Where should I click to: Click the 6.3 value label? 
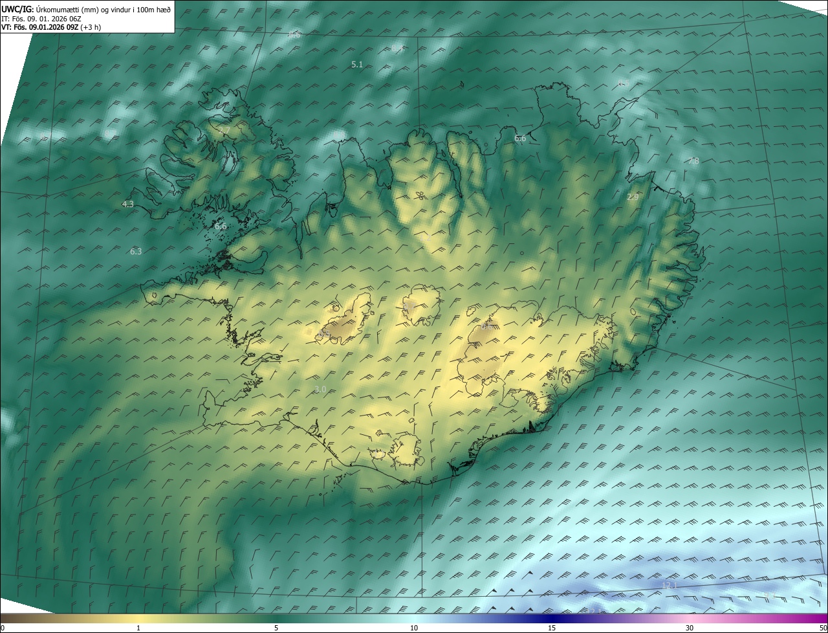click(x=136, y=251)
